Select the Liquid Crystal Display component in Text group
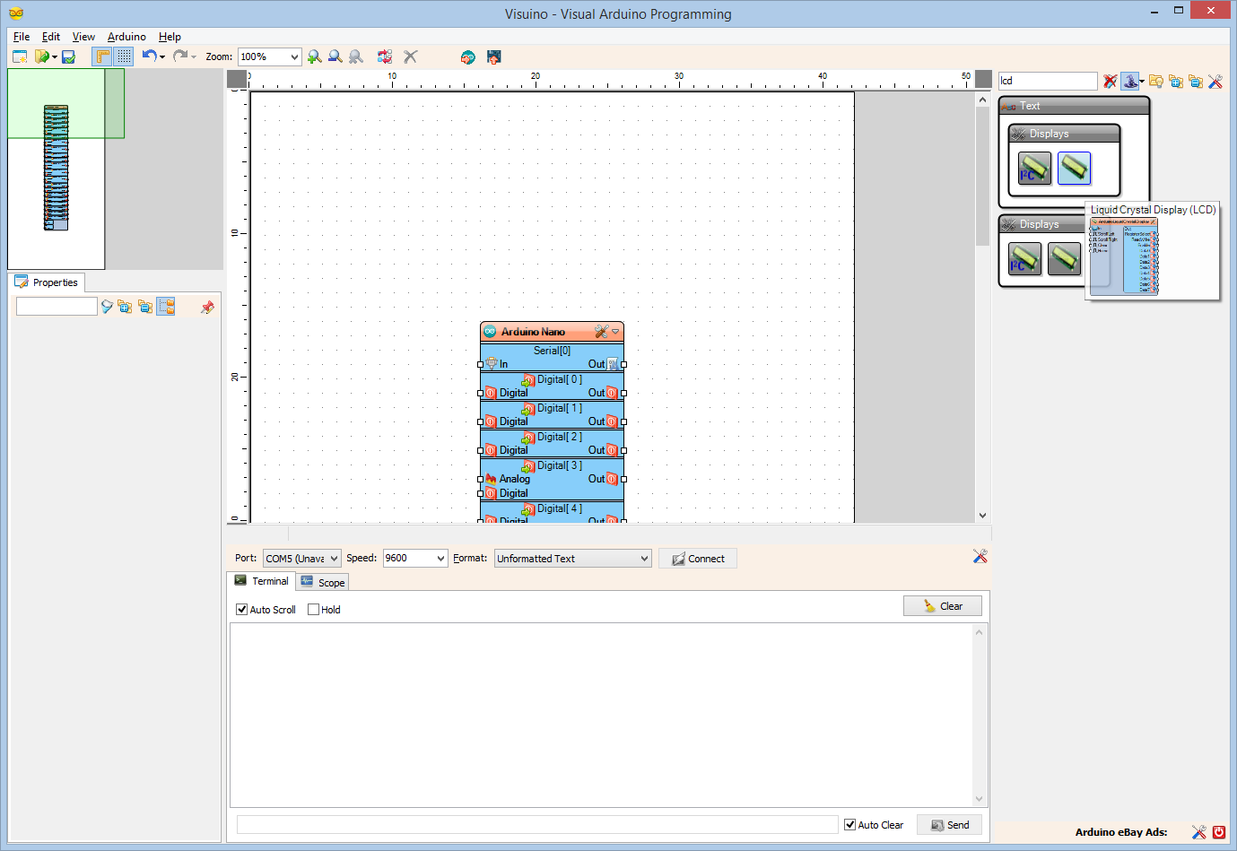This screenshot has width=1237, height=851. 1074,168
